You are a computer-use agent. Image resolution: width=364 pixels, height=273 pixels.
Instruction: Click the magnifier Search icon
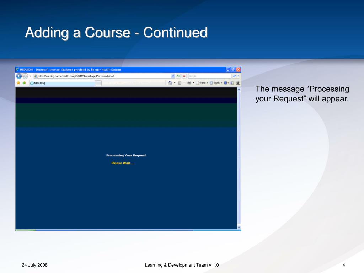point(235,76)
